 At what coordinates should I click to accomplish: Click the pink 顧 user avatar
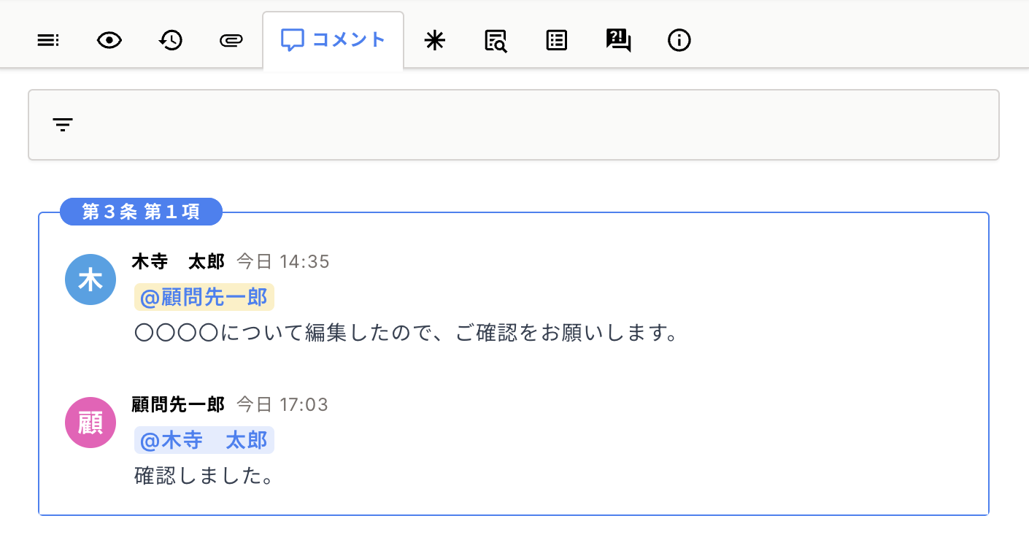(x=90, y=423)
